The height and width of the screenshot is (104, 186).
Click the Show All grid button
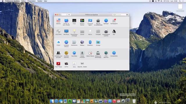(x=69, y=15)
